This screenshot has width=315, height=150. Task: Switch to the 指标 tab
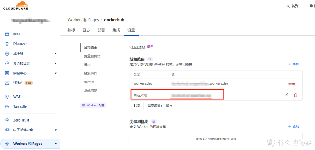click(71, 30)
